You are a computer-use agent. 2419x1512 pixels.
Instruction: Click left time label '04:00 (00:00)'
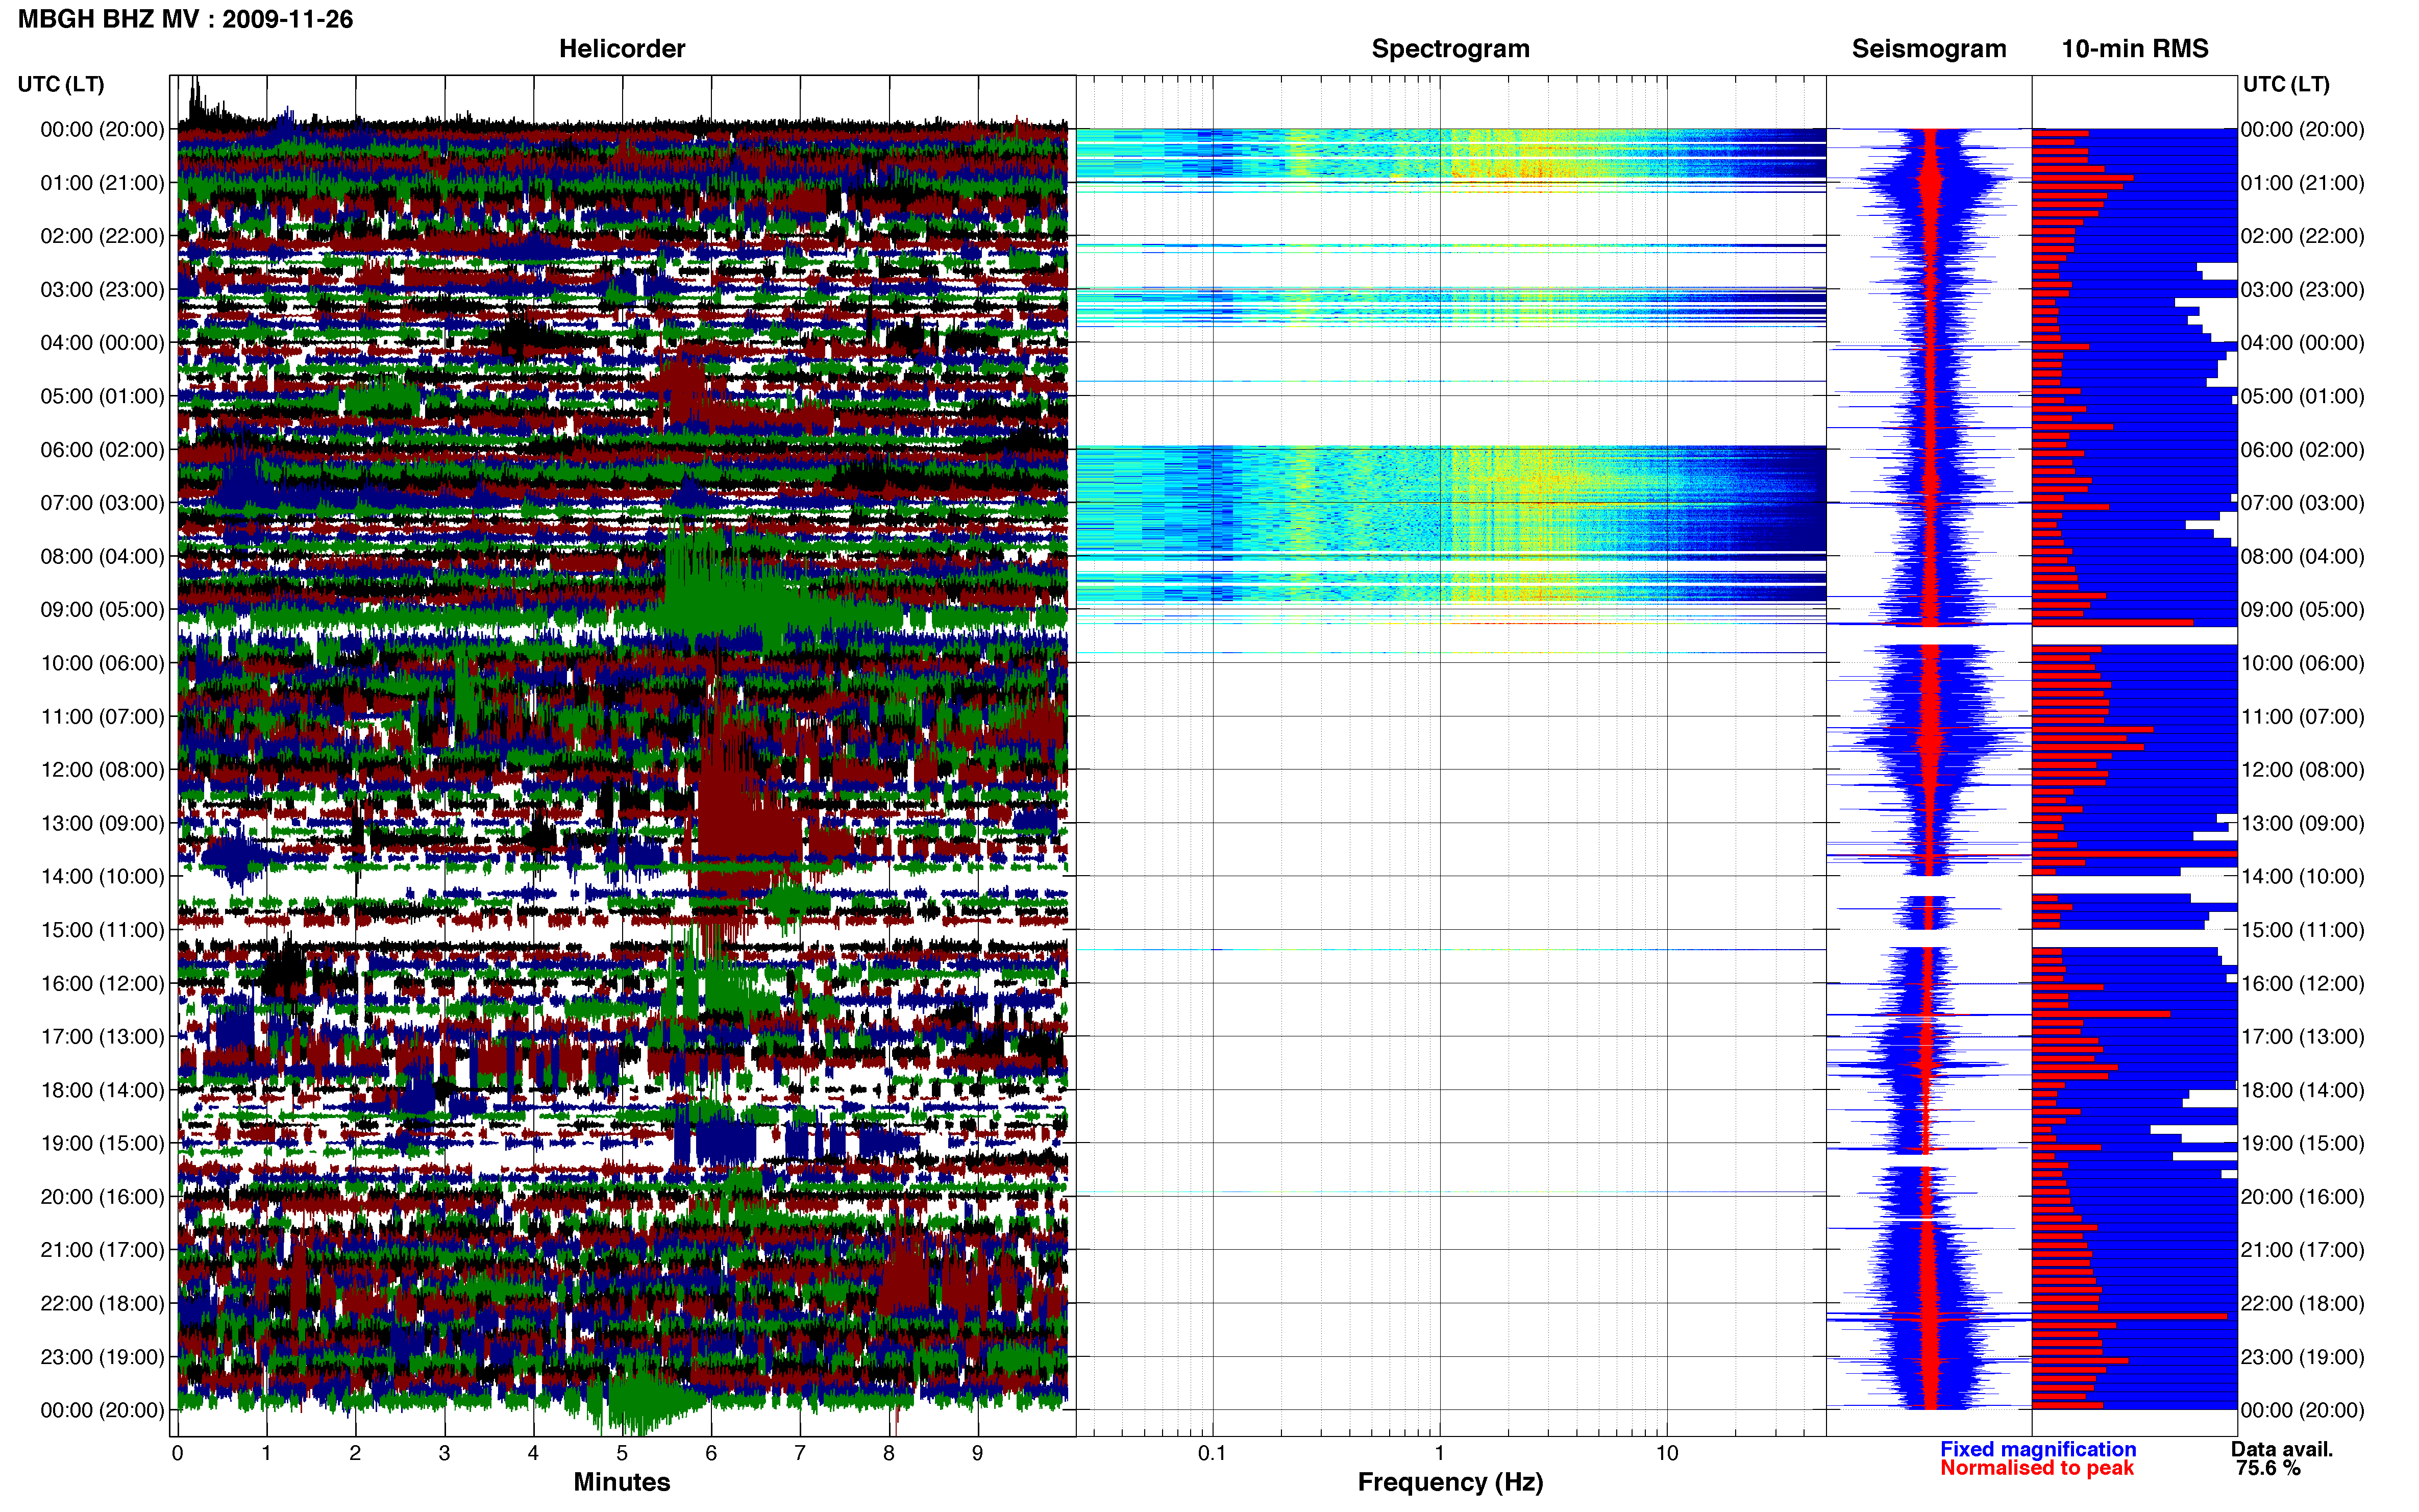102,343
